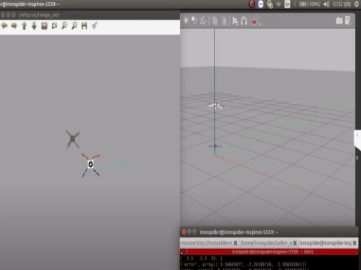Take a Gazebo screenshot with camera icon

click(339, 21)
